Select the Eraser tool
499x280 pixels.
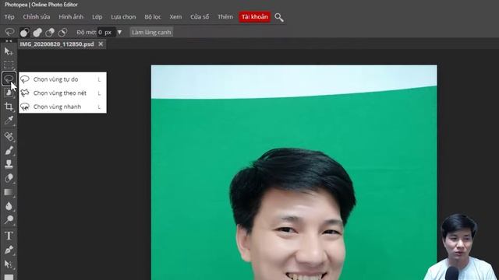(x=9, y=178)
